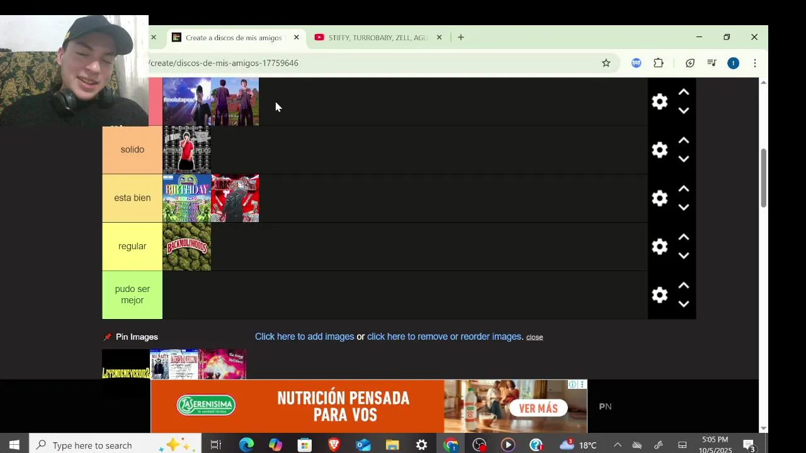Edit the regular tier label

(132, 247)
